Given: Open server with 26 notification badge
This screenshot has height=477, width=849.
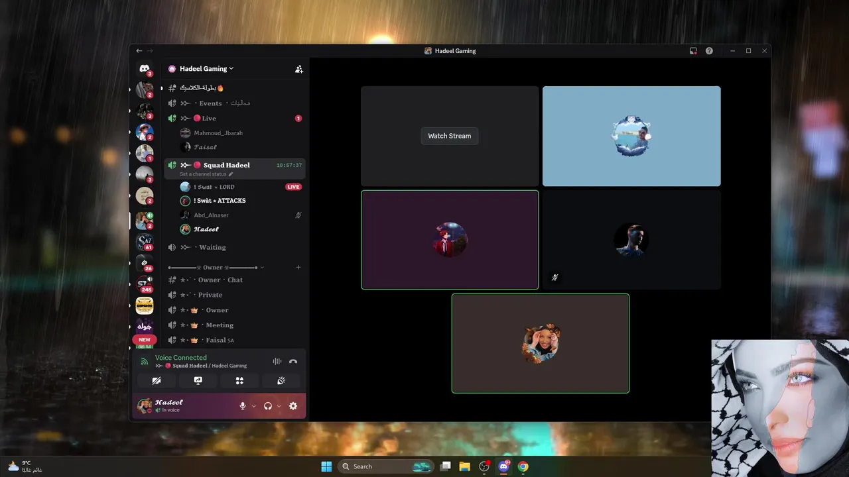Looking at the screenshot, I should click(x=145, y=263).
